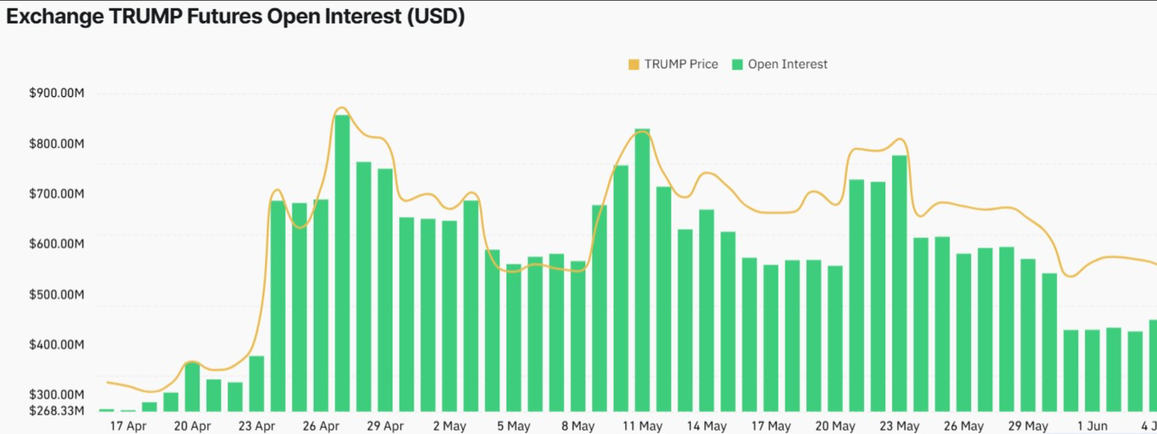Image resolution: width=1157 pixels, height=434 pixels.
Task: Click the green bar above 1 Jun
Action: click(x=1092, y=370)
